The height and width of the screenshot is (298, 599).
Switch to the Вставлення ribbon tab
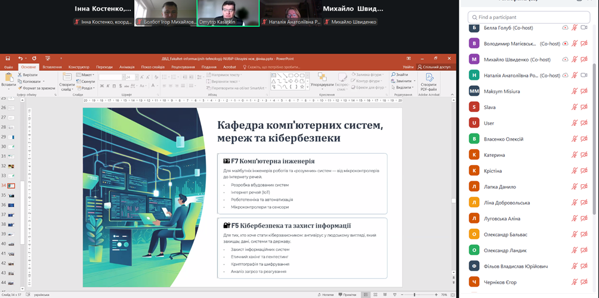(52, 67)
